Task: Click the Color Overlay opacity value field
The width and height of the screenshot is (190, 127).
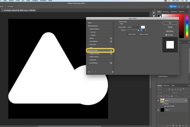Action: click(x=142, y=30)
